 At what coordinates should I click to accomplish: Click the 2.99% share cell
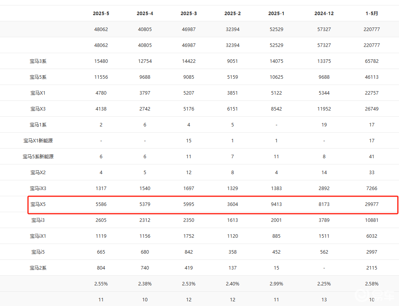click(276, 284)
